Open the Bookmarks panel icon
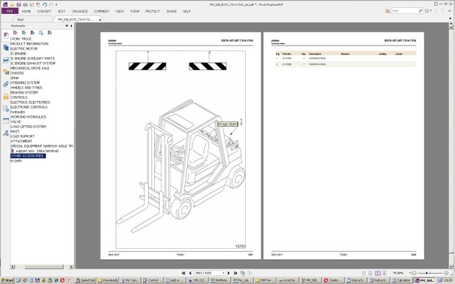This screenshot has width=455, height=284. click(6, 35)
